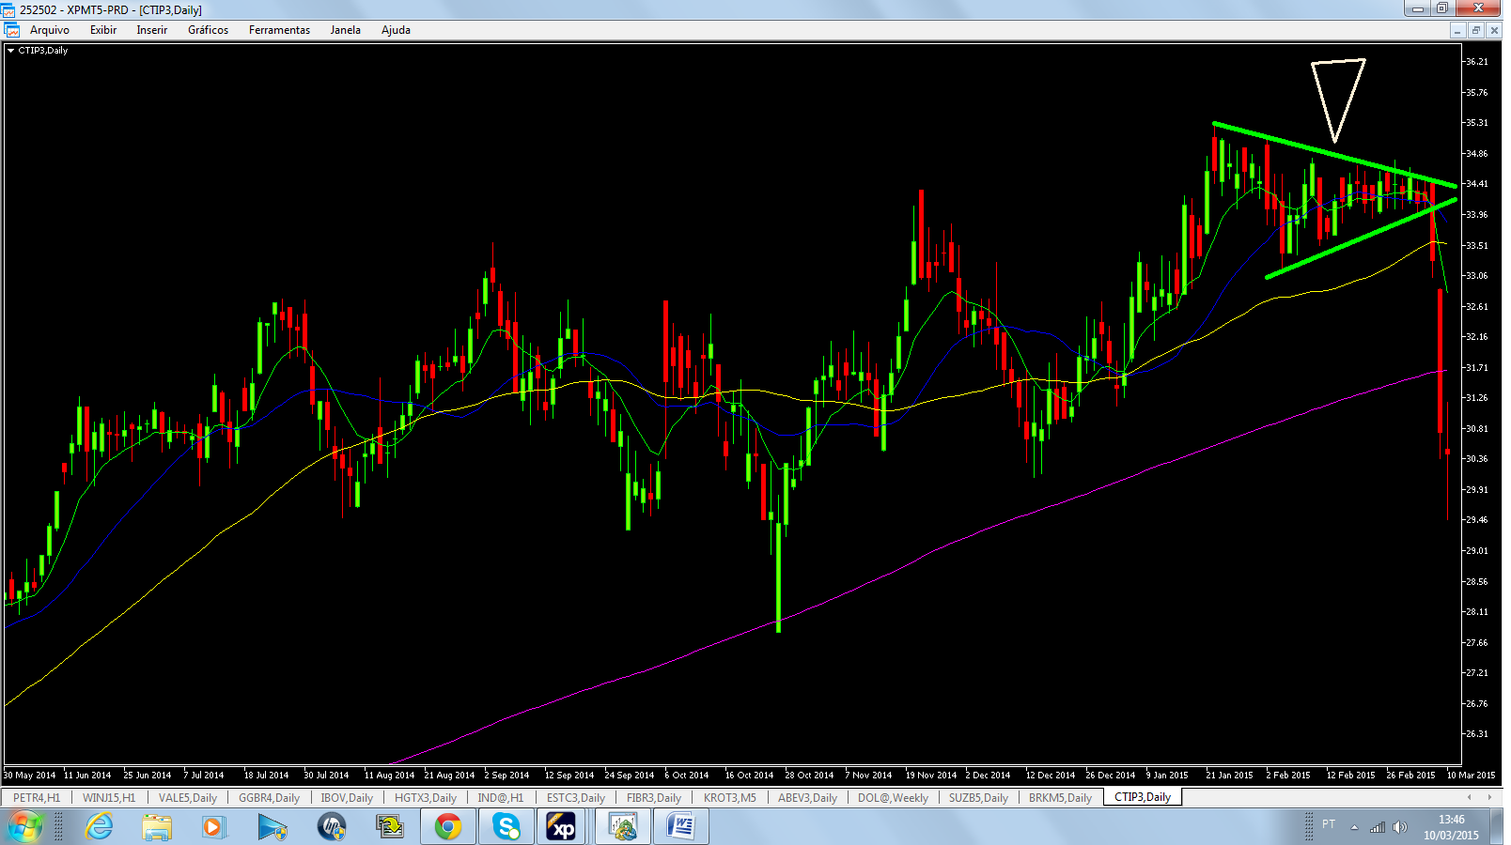Image resolution: width=1511 pixels, height=845 pixels.
Task: Click the '21 Jan 2015' date label
Action: [x=1229, y=776]
